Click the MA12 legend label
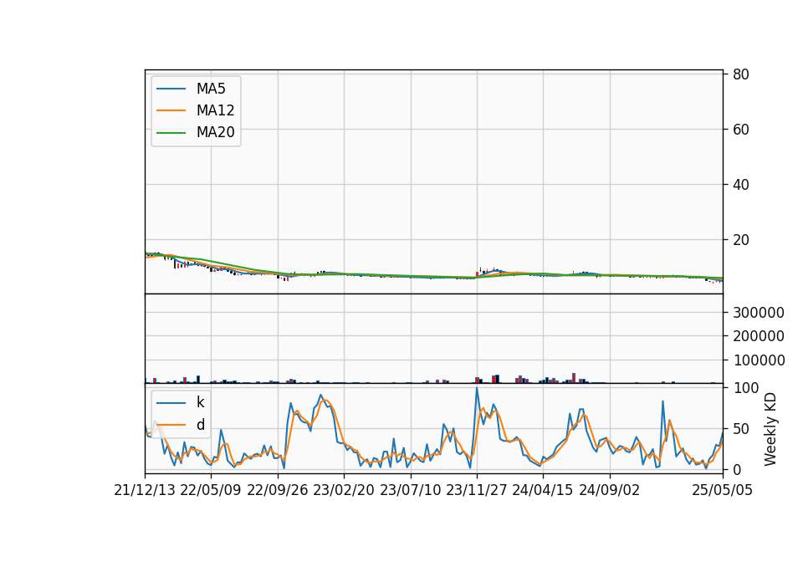 pos(215,110)
